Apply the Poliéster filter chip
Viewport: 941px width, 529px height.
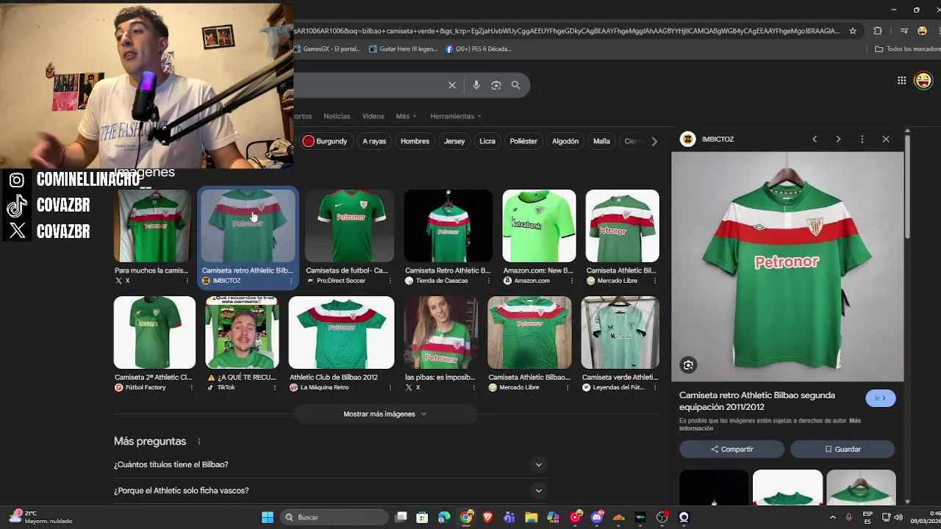pyautogui.click(x=523, y=141)
